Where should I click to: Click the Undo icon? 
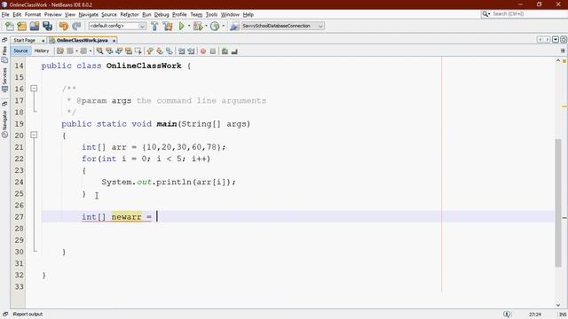coord(64,26)
